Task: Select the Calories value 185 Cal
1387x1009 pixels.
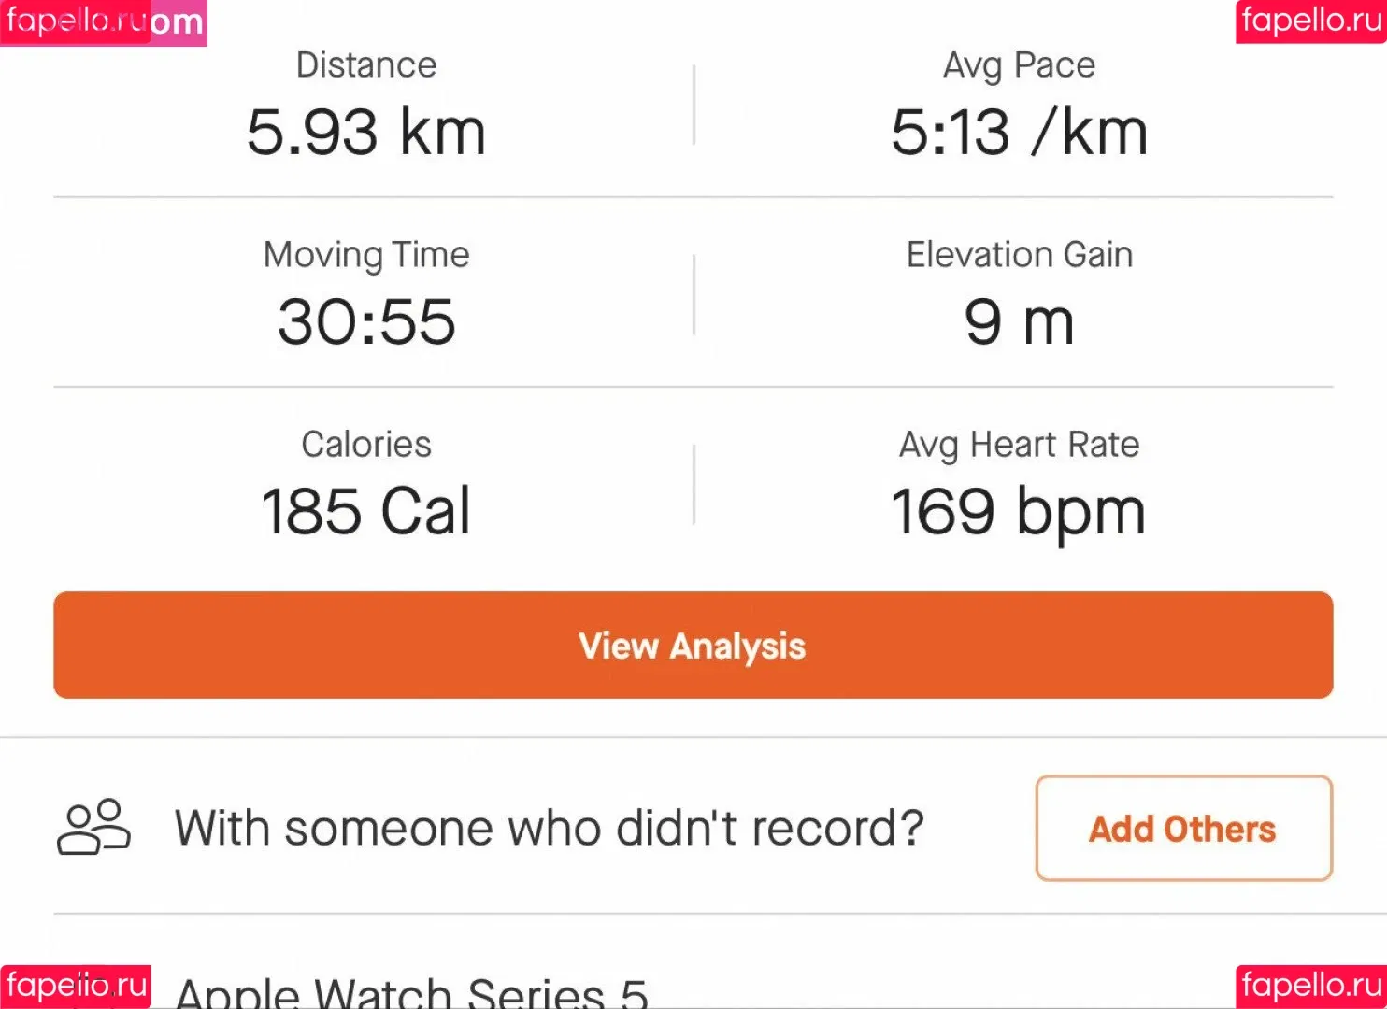Action: click(366, 511)
